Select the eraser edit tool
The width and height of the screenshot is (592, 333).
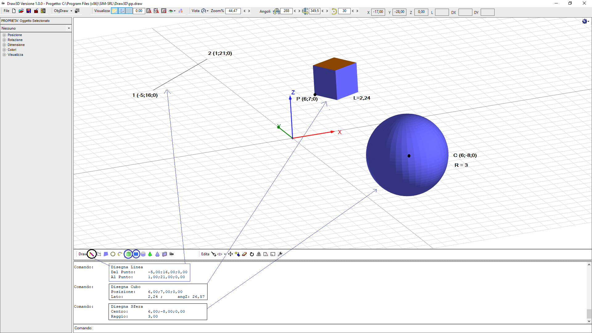[245, 254]
